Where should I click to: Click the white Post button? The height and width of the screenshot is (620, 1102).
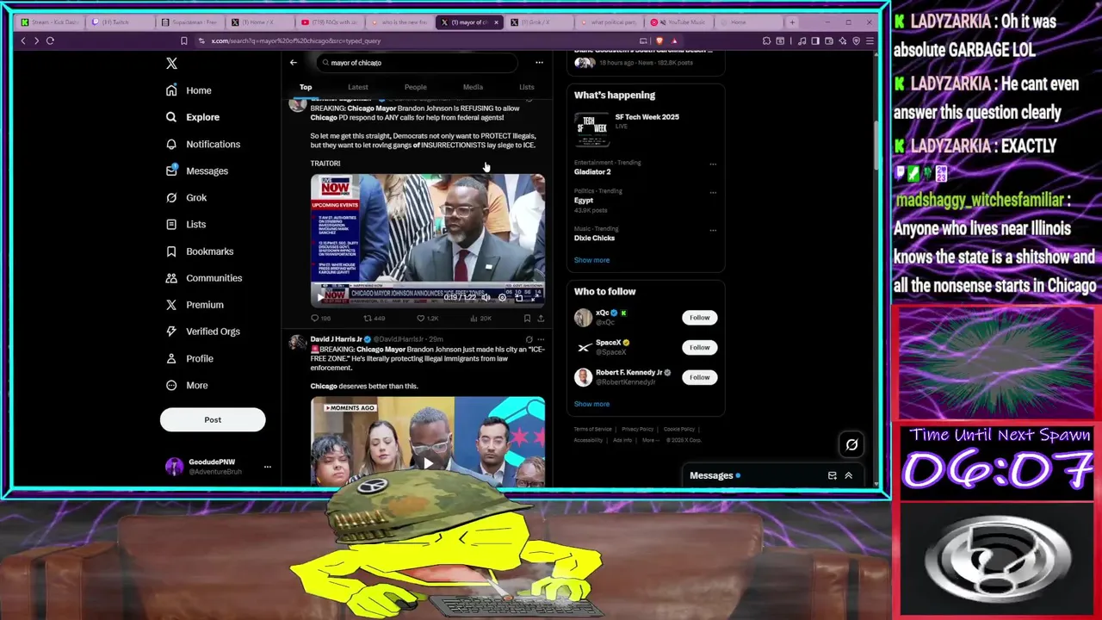(x=213, y=419)
